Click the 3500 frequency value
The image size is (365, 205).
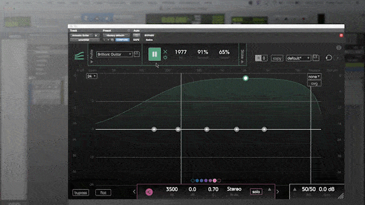(172, 189)
